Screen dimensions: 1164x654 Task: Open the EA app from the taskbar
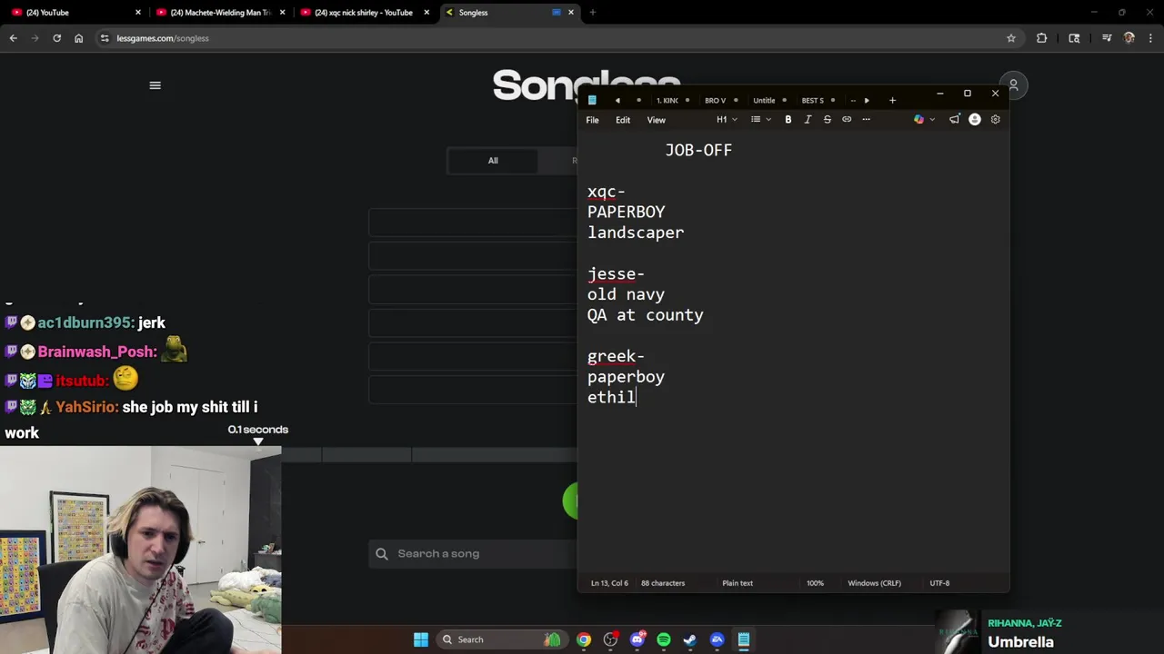tap(717, 639)
